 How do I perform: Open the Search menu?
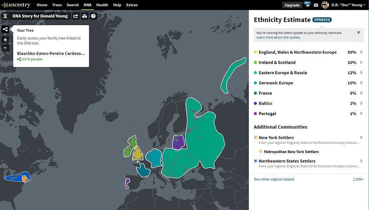tap(73, 5)
